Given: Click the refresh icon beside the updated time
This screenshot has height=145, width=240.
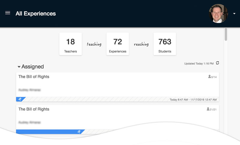Looking at the screenshot, I should pyautogui.click(x=217, y=63).
